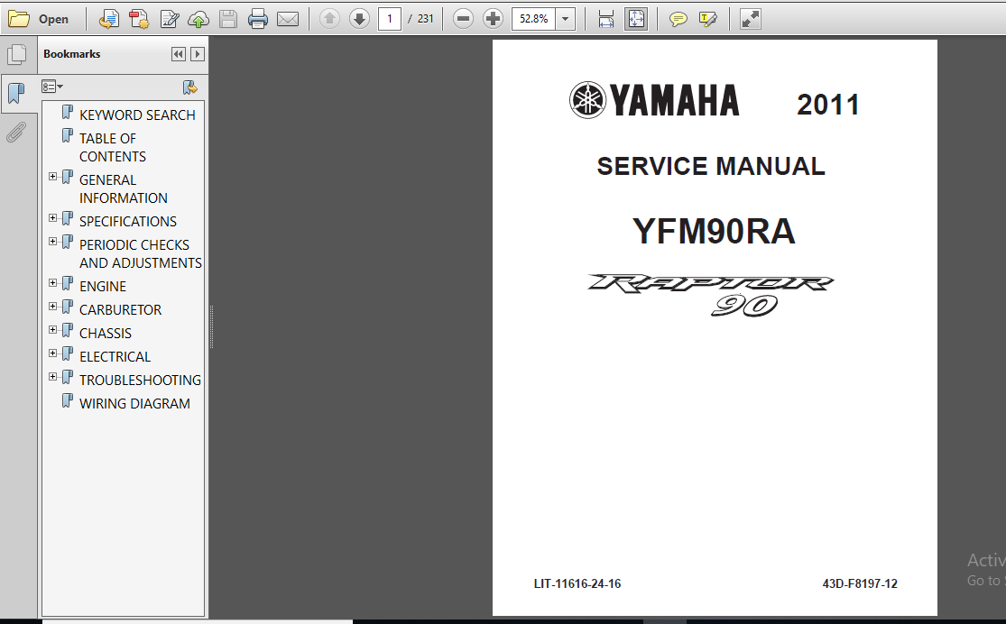Go to previous page with up arrow

click(330, 19)
